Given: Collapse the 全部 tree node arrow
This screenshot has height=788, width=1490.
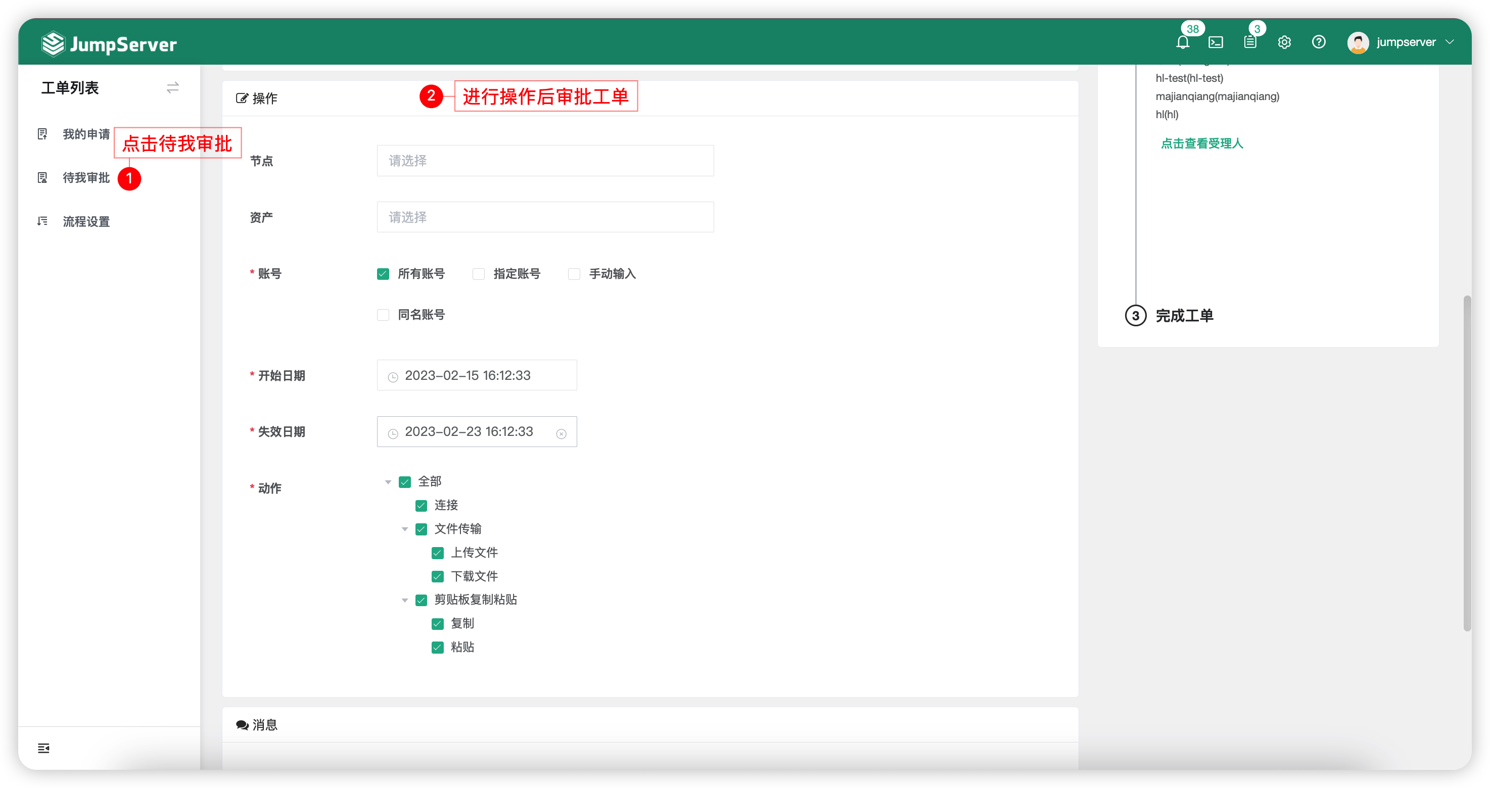Looking at the screenshot, I should 388,481.
